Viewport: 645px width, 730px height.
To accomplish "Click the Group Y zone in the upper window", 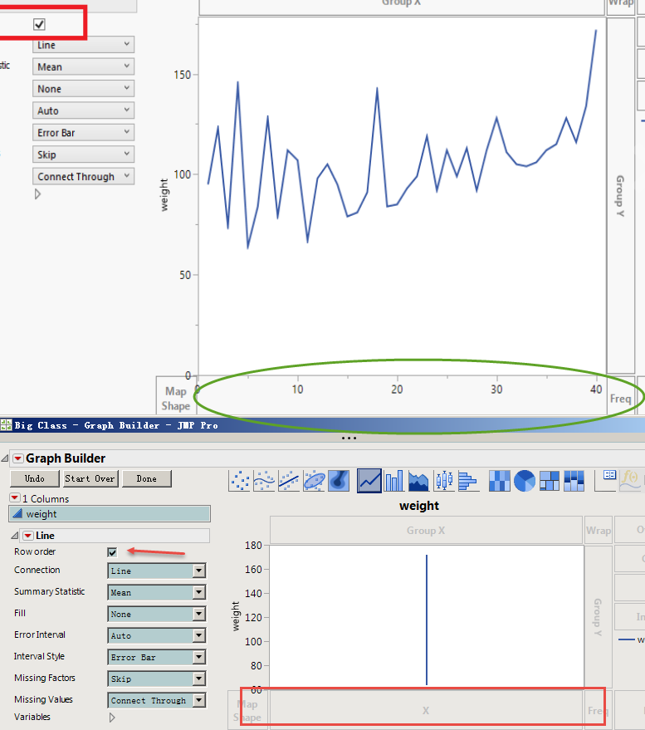I will coord(620,195).
